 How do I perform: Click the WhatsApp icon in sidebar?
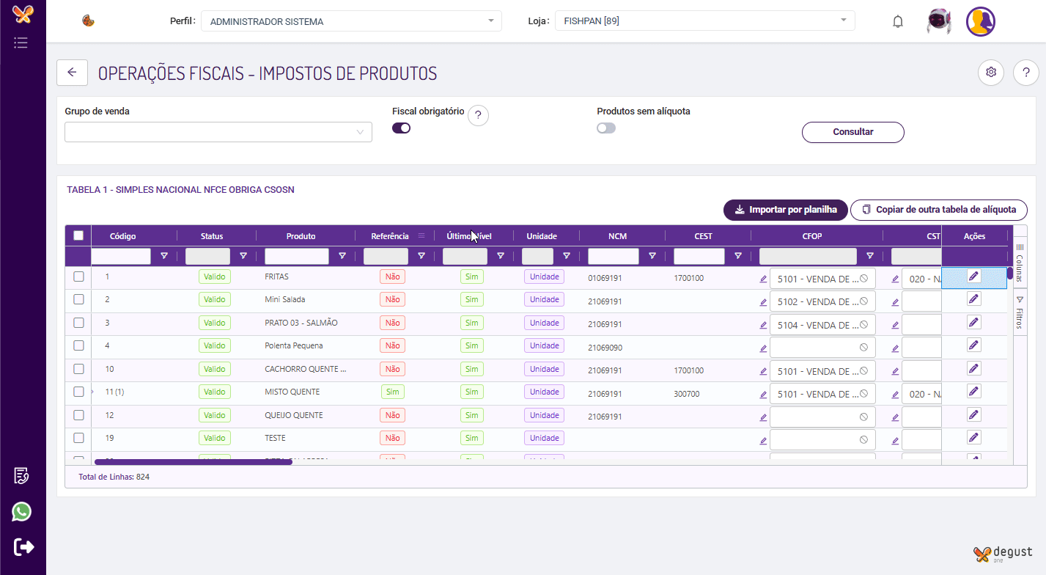coord(22,511)
